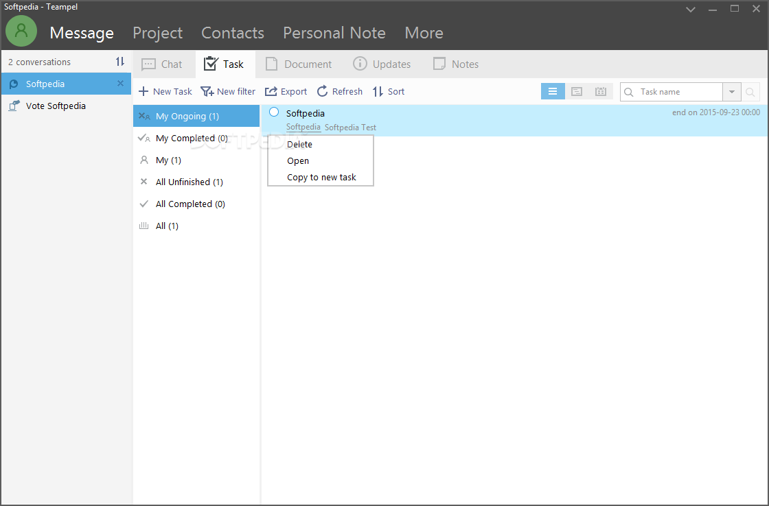Add a New filter
The image size is (769, 506).
coord(228,92)
